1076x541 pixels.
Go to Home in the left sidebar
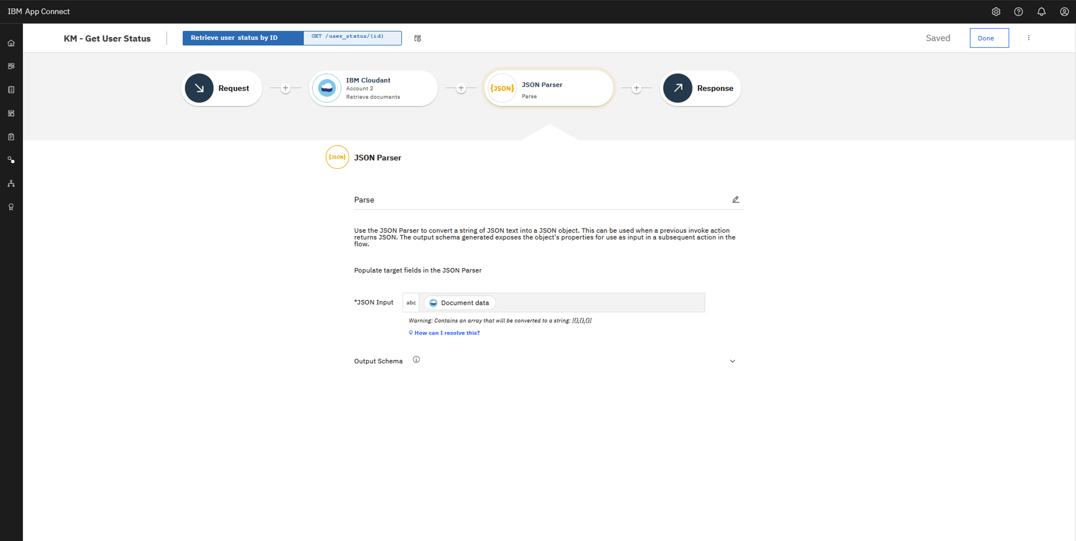11,43
